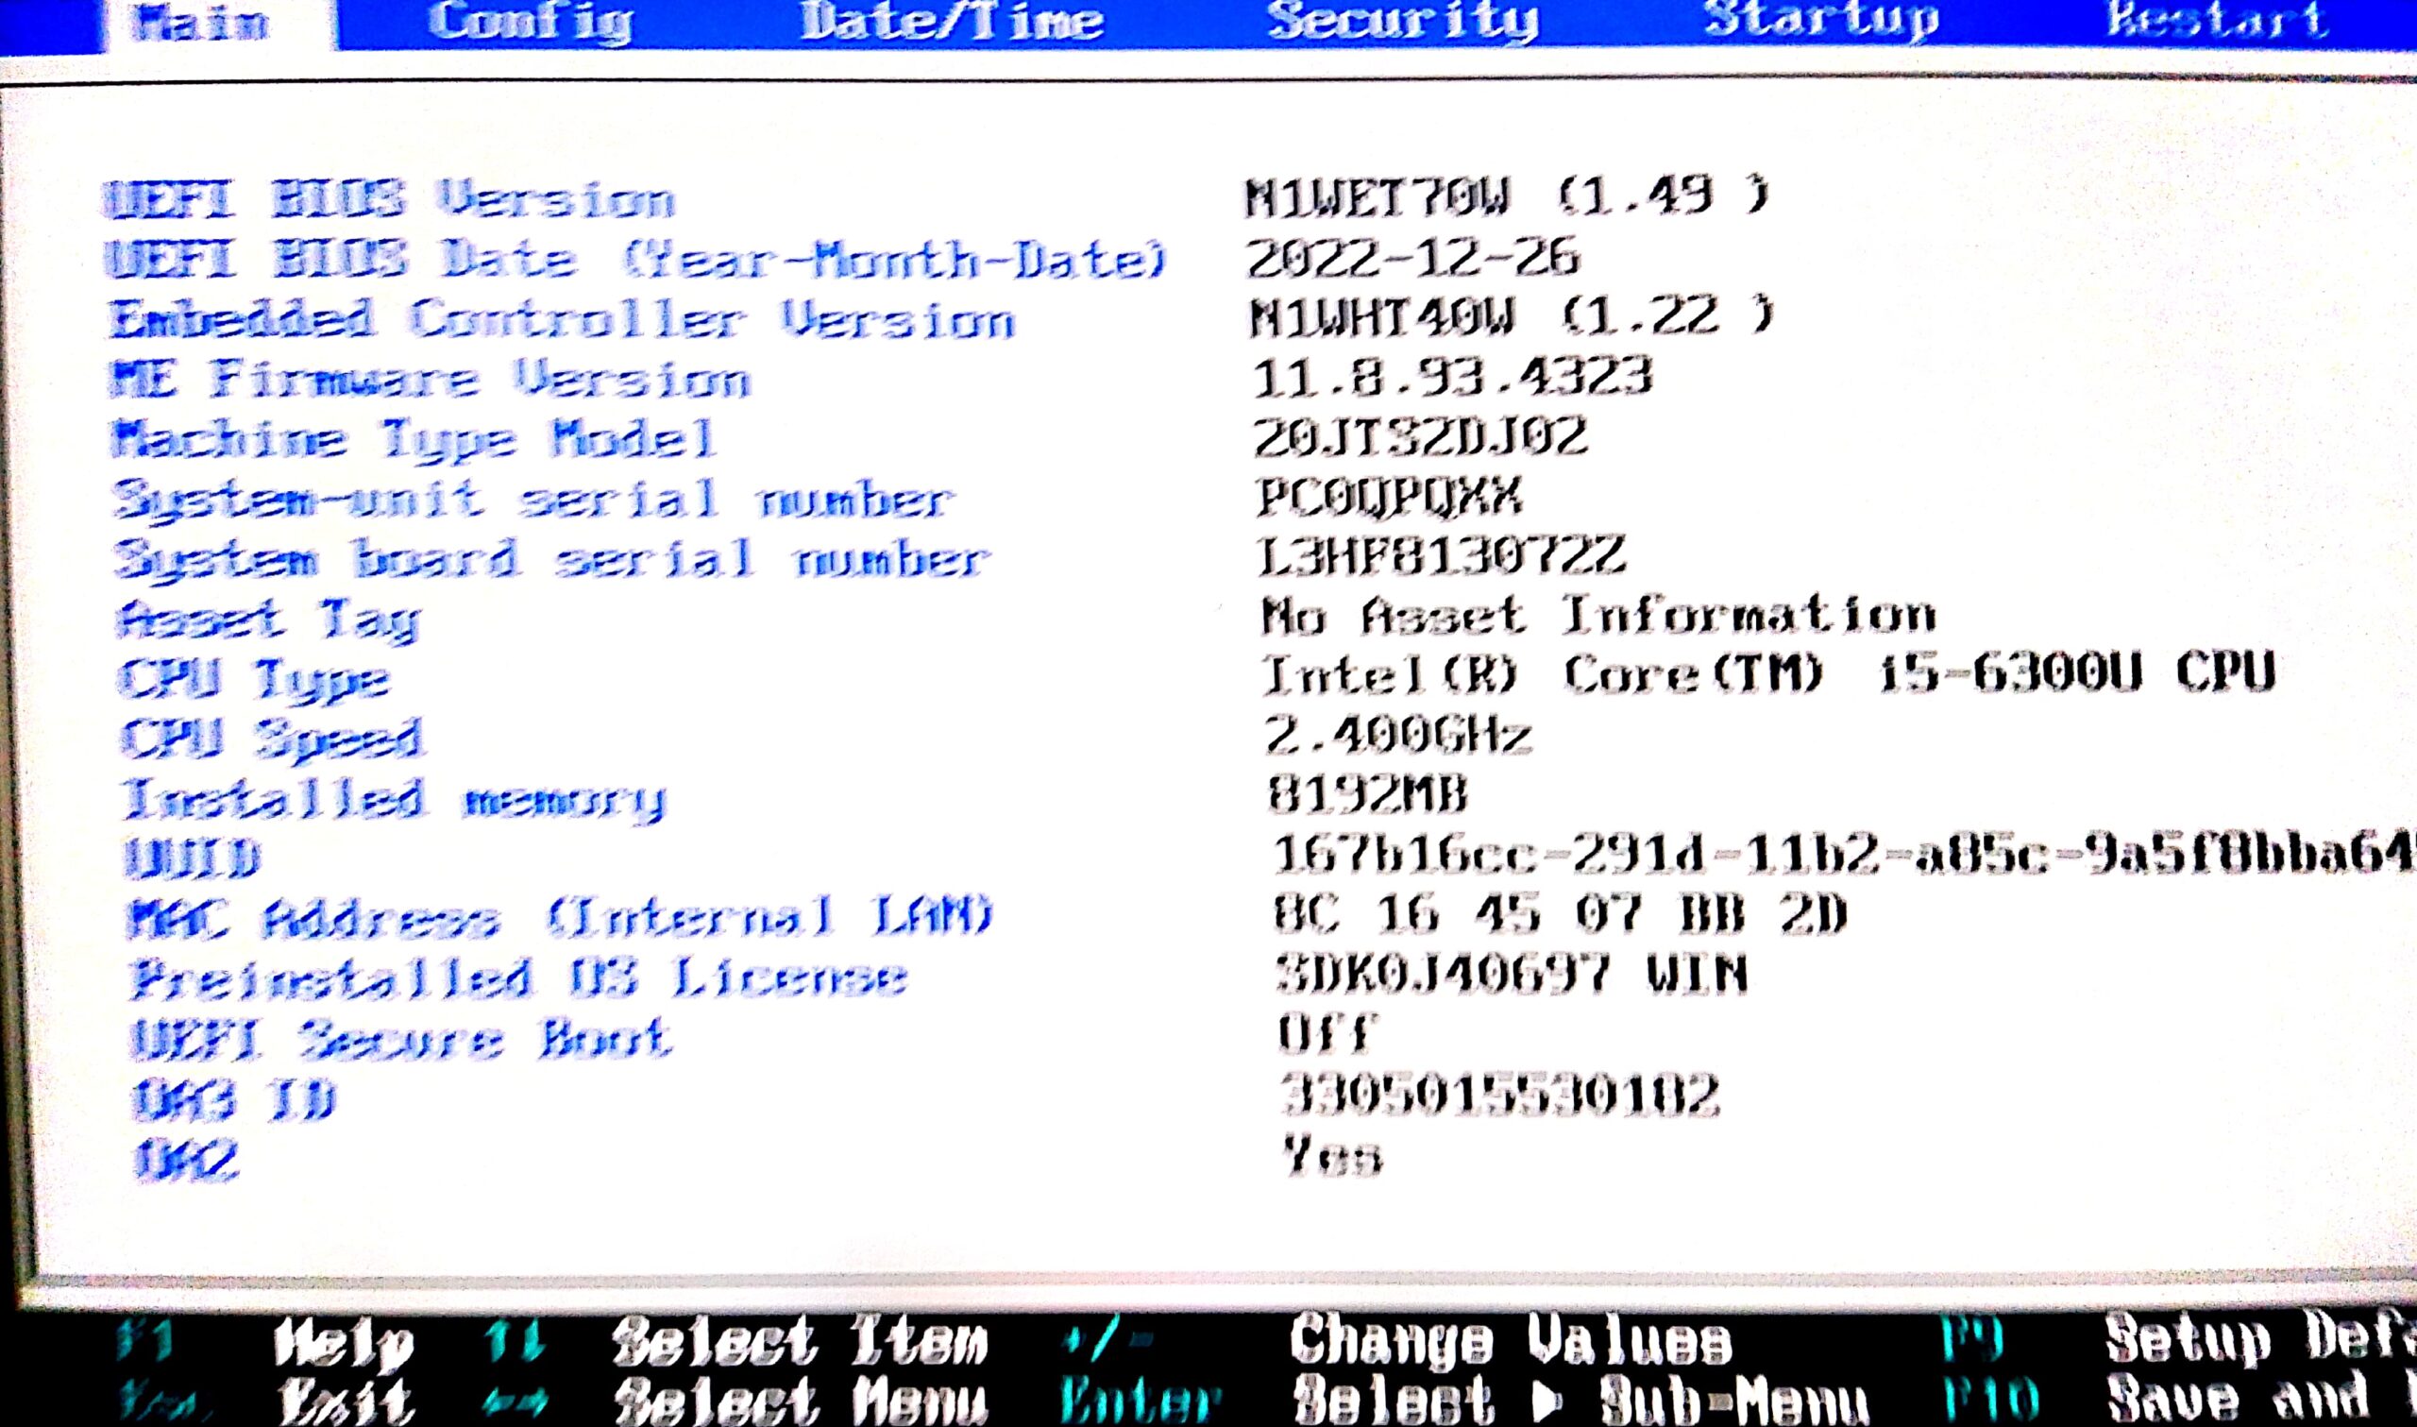
Task: Click the No Asset Information value
Action: point(1599,616)
